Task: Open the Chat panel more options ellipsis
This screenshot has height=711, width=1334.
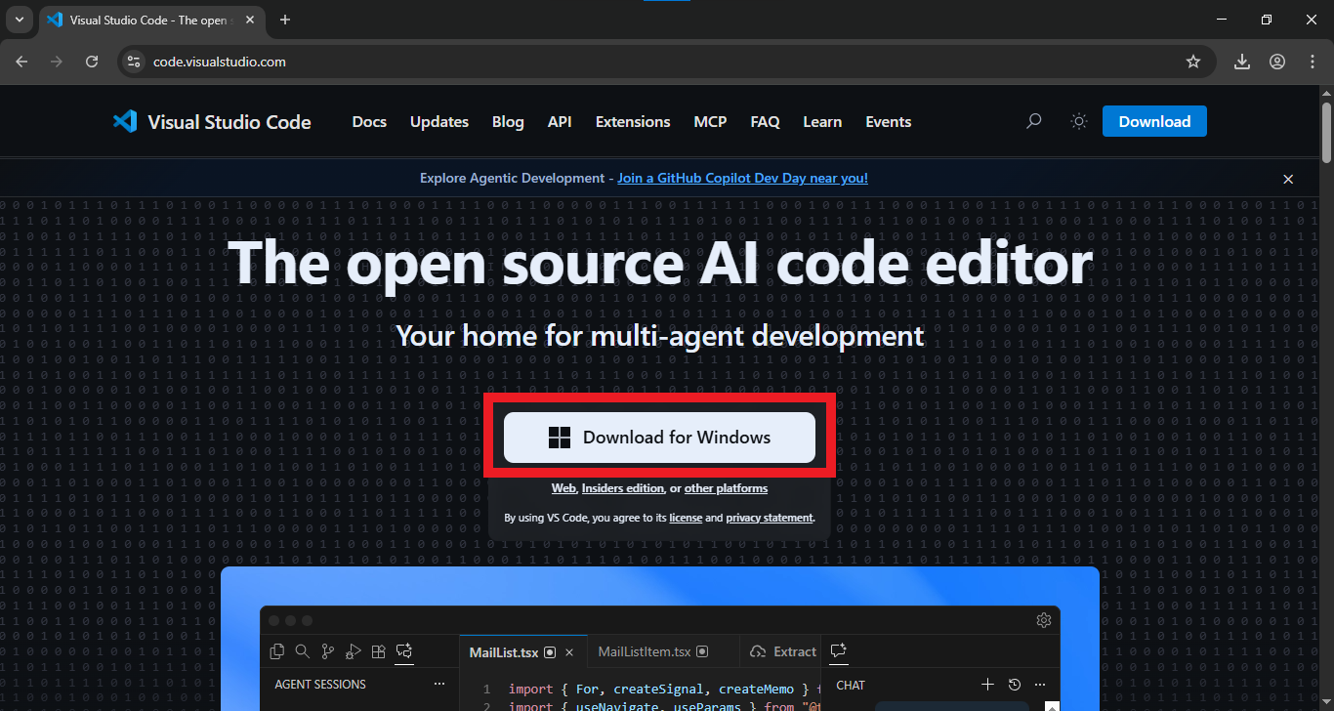Action: [1040, 685]
